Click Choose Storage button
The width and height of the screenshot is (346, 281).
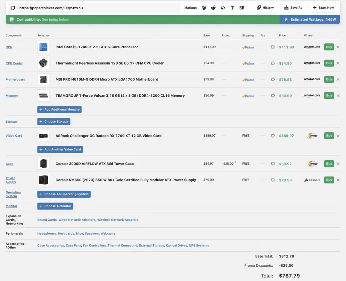tap(54, 122)
